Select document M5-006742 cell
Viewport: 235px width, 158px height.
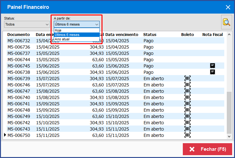pos(19,123)
